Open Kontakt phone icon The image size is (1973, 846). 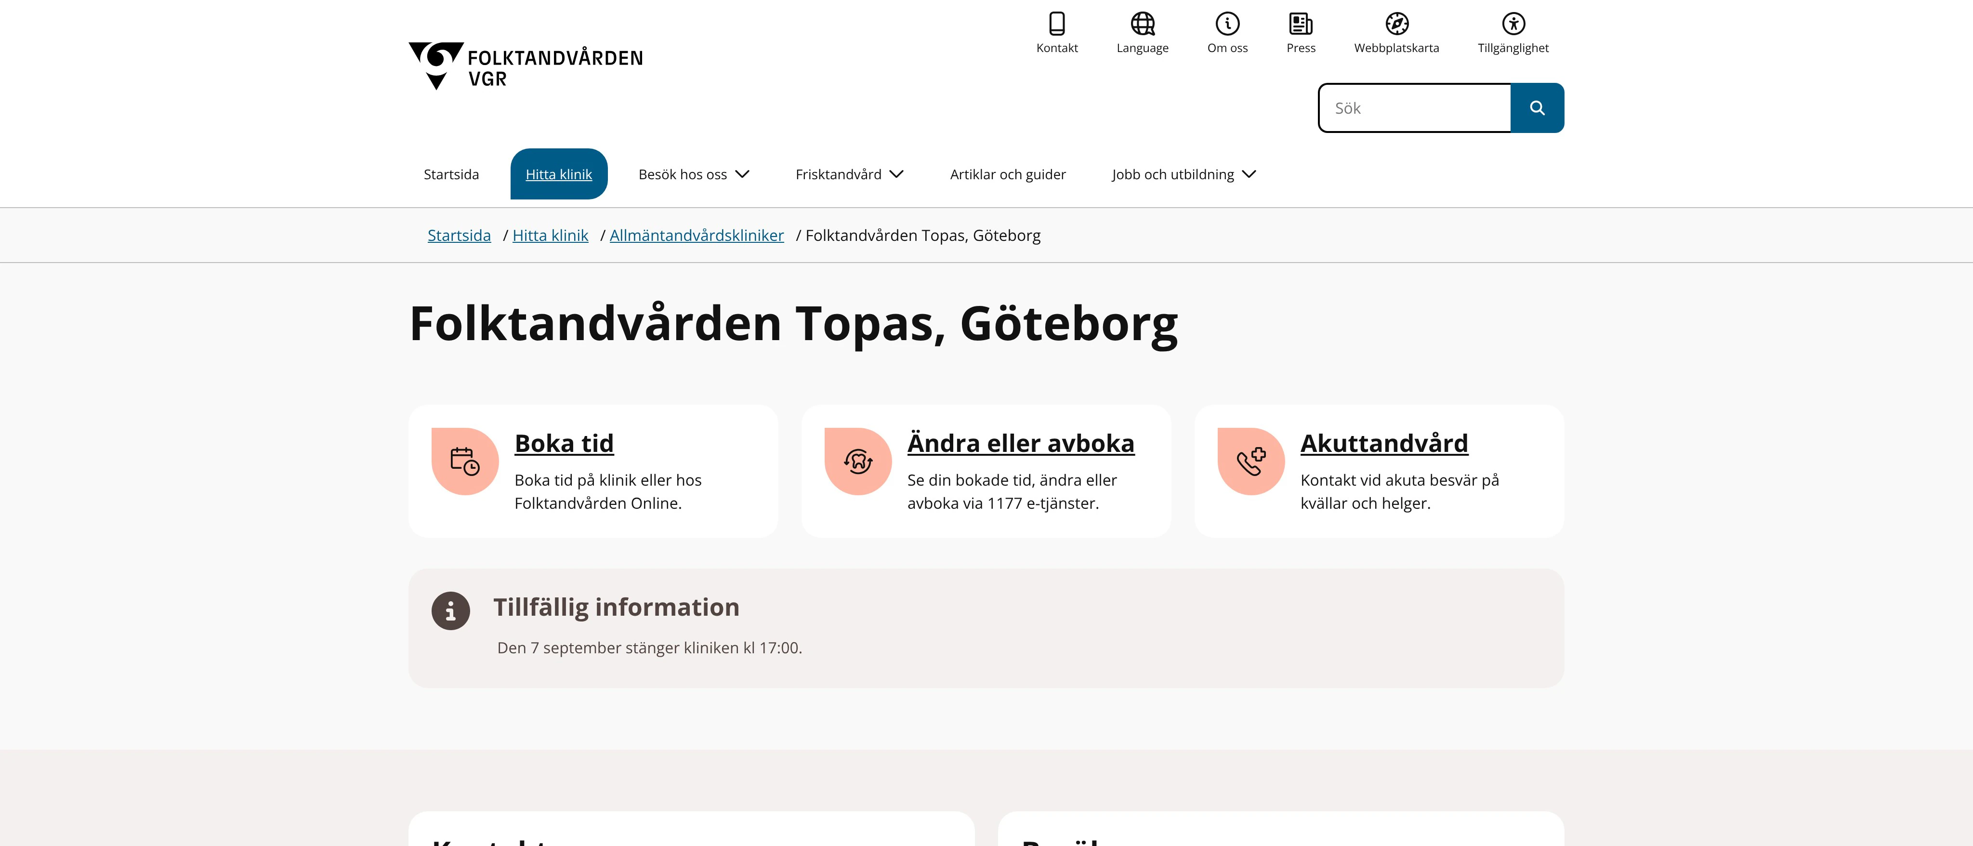click(x=1057, y=24)
